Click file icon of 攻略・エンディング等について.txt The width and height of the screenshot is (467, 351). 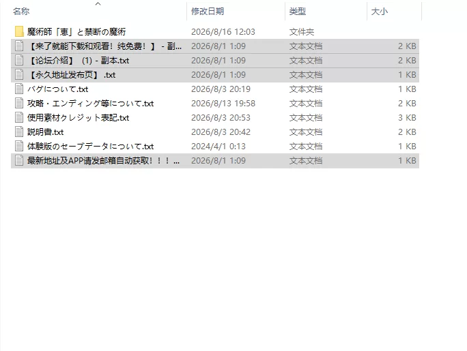coord(19,103)
